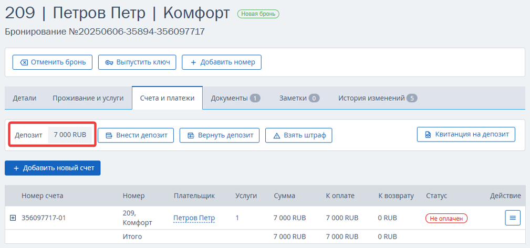Click the Новая бронь status label
This screenshot has width=530, height=248.
point(258,14)
